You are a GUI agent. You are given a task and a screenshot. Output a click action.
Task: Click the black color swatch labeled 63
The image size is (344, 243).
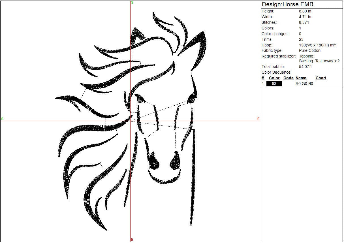pos(274,84)
